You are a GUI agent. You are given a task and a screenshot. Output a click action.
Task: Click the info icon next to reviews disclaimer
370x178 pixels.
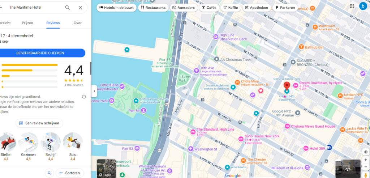pyautogui.click(x=84, y=97)
